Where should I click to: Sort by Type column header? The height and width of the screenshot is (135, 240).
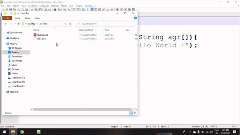tap(107, 30)
